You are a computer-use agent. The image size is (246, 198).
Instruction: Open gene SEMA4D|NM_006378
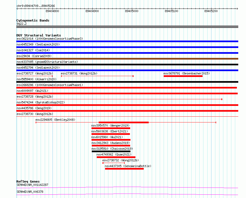(x=30, y=192)
